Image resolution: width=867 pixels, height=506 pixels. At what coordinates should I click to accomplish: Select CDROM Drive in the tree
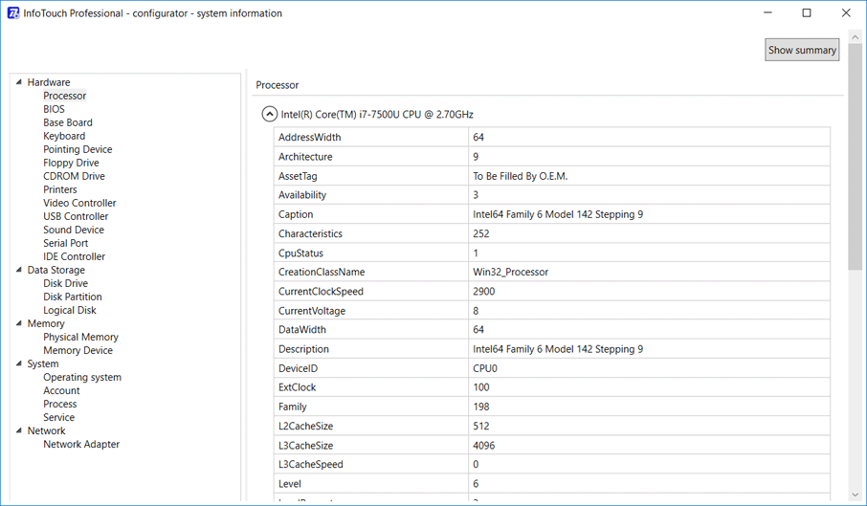tap(74, 176)
